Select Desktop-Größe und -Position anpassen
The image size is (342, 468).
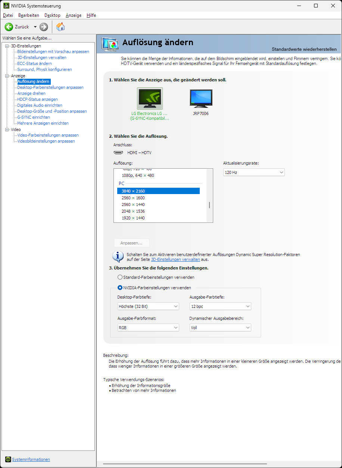pos(52,111)
